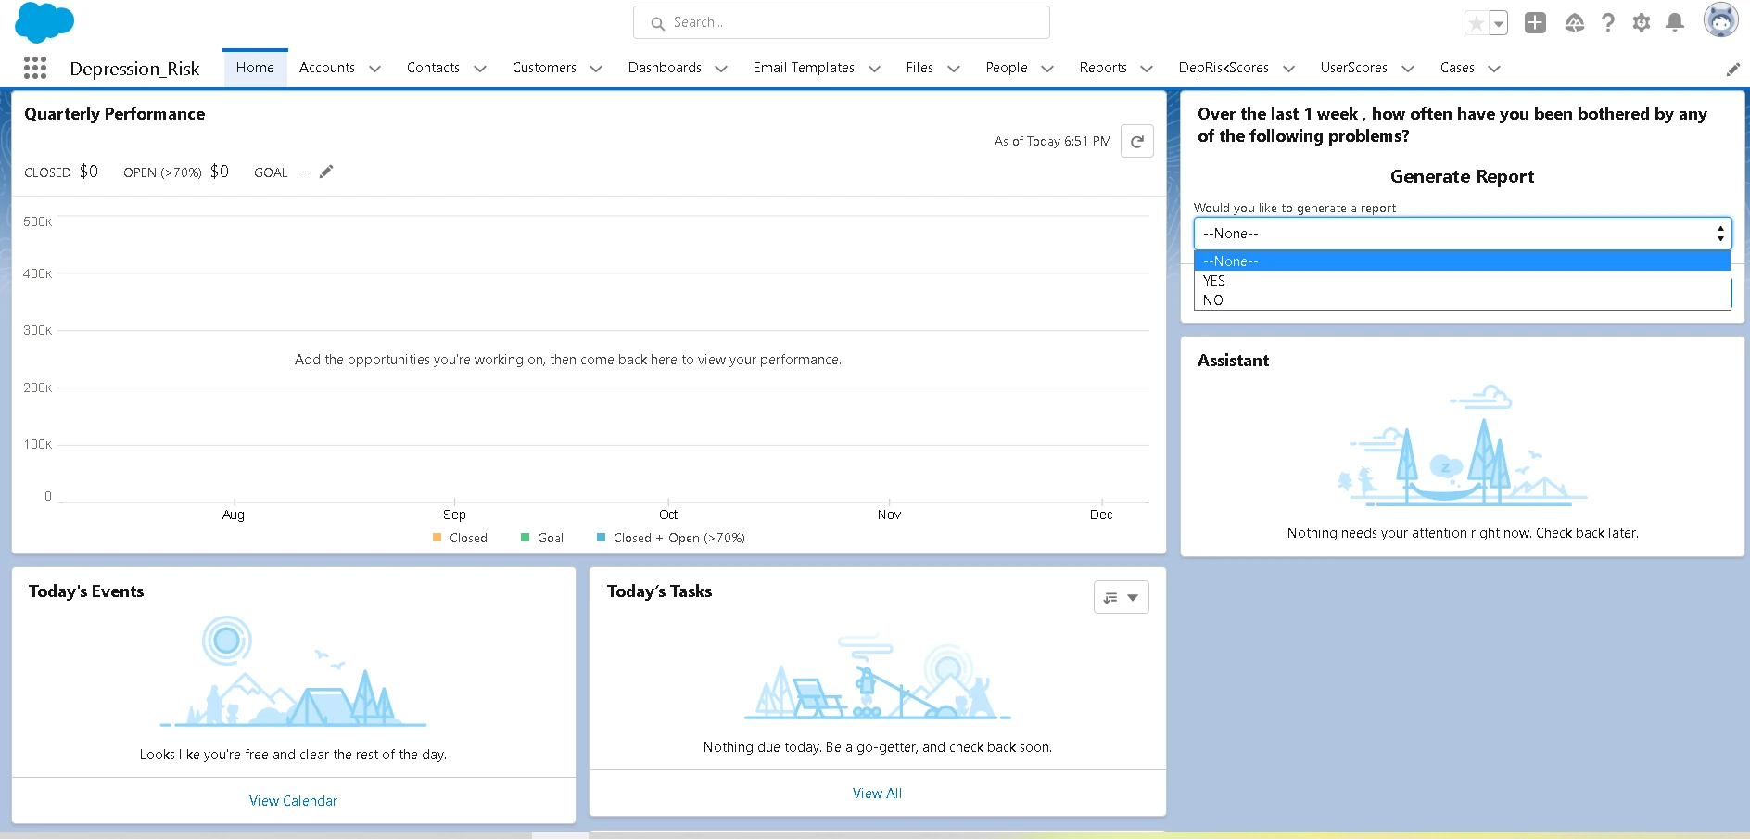This screenshot has width=1750, height=839.
Task: Expand the Customers tab chevron
Action: point(596,69)
